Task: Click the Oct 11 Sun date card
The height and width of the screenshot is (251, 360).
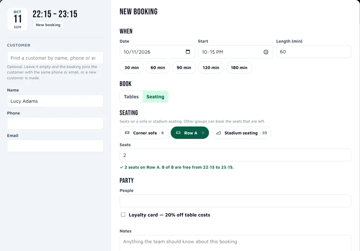Action: tap(18, 19)
